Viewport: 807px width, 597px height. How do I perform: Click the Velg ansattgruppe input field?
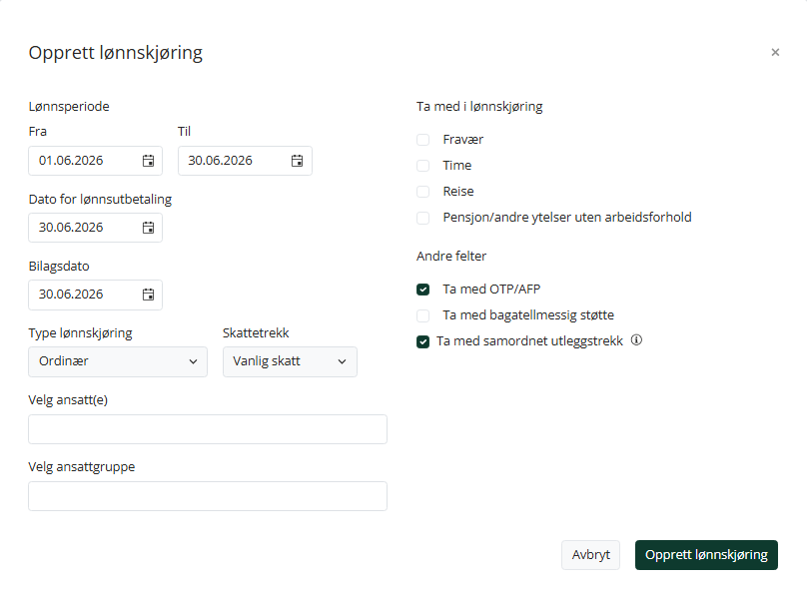(x=208, y=496)
